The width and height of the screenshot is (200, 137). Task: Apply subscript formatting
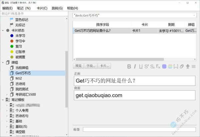(x=152, y=66)
